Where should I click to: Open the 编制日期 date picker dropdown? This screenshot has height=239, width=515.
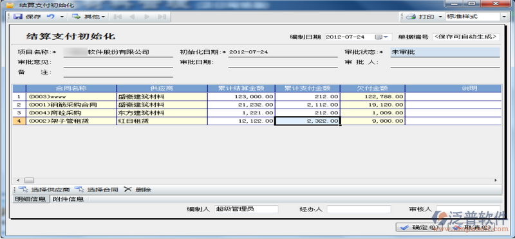click(x=383, y=37)
